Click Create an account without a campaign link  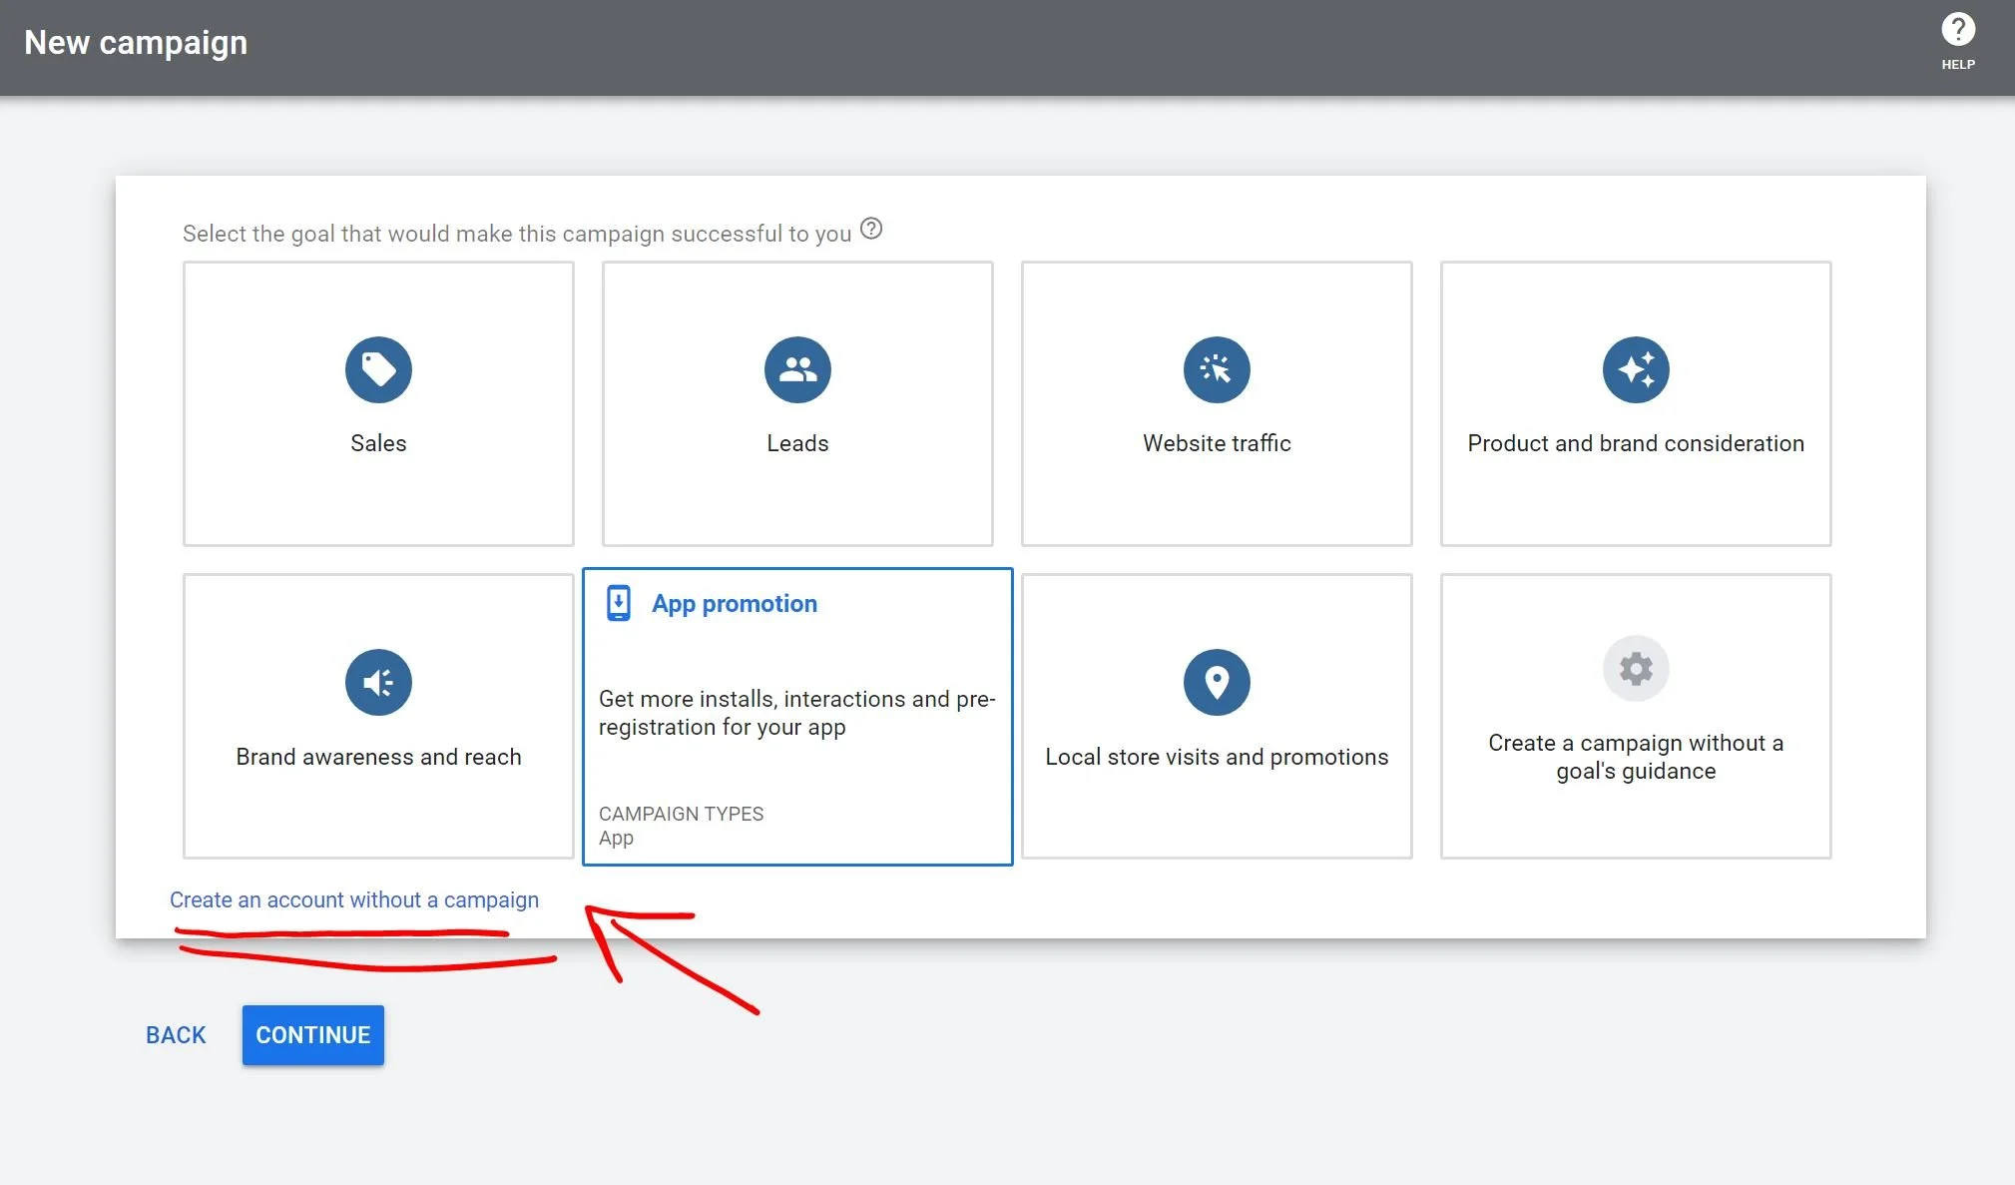(x=353, y=899)
